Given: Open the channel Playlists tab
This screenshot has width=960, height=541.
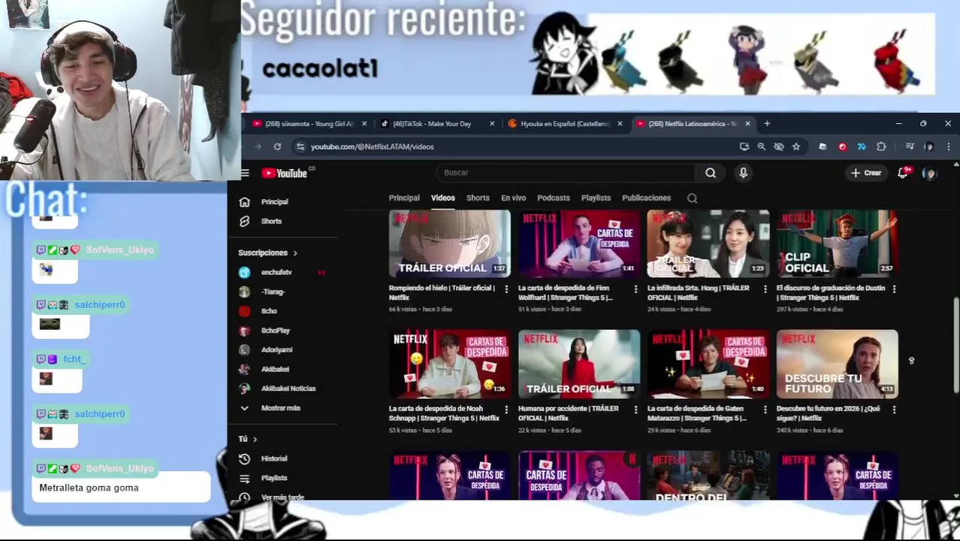Looking at the screenshot, I should click(596, 198).
